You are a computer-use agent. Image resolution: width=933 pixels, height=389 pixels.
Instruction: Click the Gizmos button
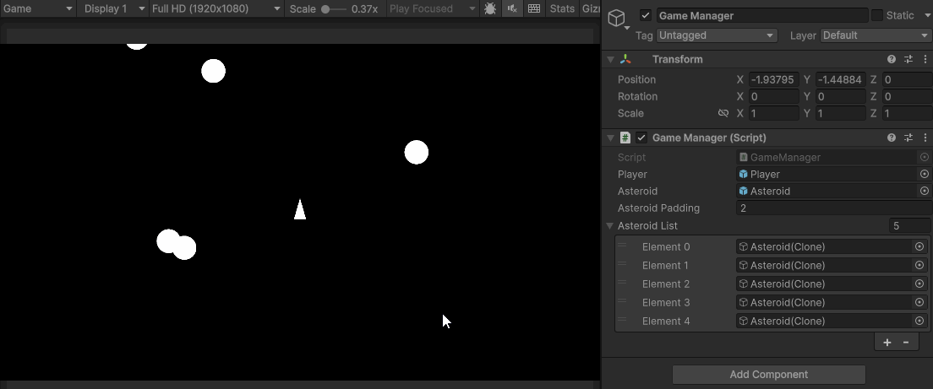pyautogui.click(x=590, y=8)
